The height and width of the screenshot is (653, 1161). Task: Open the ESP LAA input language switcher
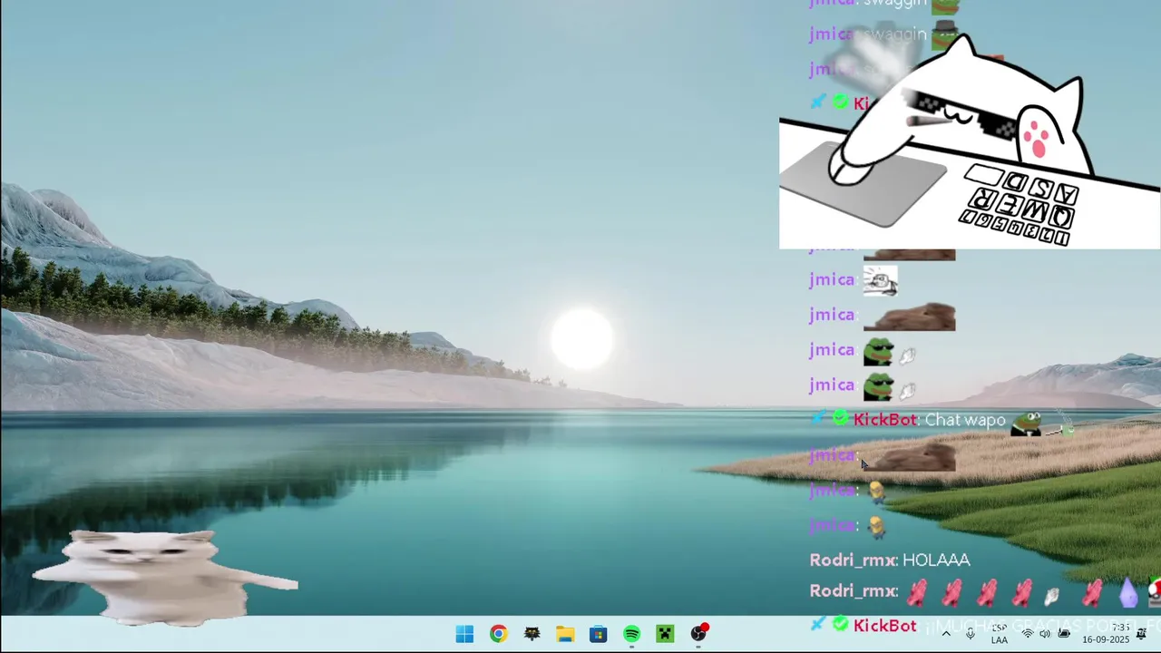[x=1000, y=634]
